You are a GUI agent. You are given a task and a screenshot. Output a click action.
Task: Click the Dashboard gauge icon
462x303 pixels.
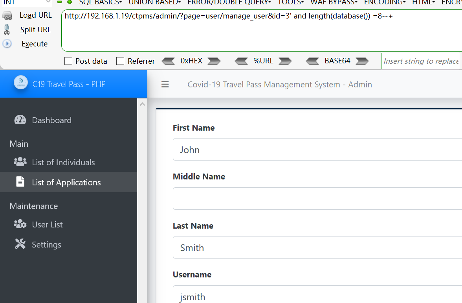click(20, 120)
